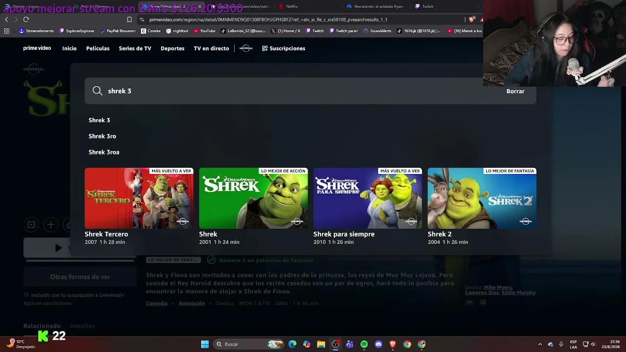Open the Series de TV menu
The image size is (626, 352).
coord(135,48)
